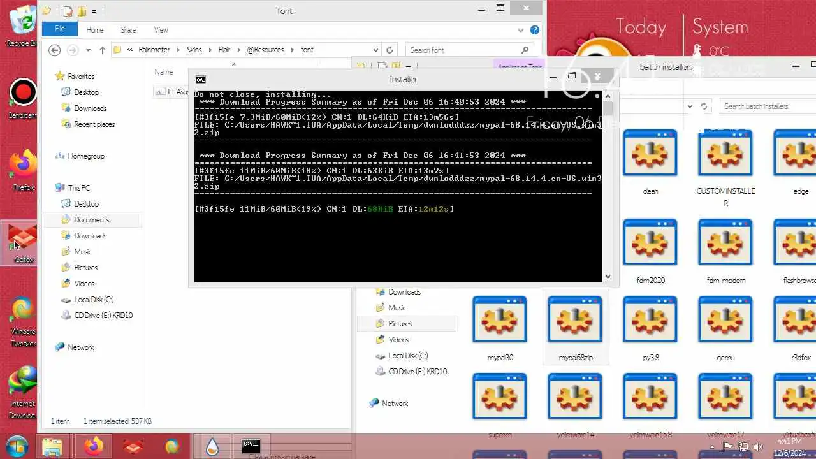Open Firefox from the taskbar
816x459 pixels.
[x=93, y=446]
